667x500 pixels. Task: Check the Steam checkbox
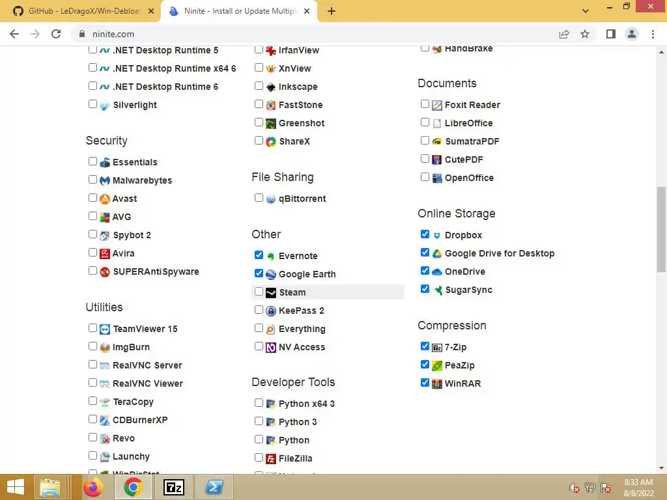pos(259,292)
